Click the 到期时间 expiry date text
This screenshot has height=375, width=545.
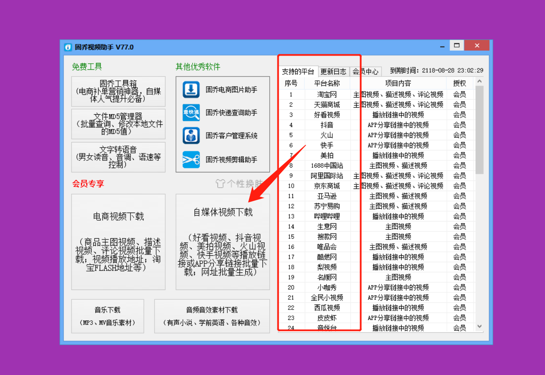click(437, 71)
